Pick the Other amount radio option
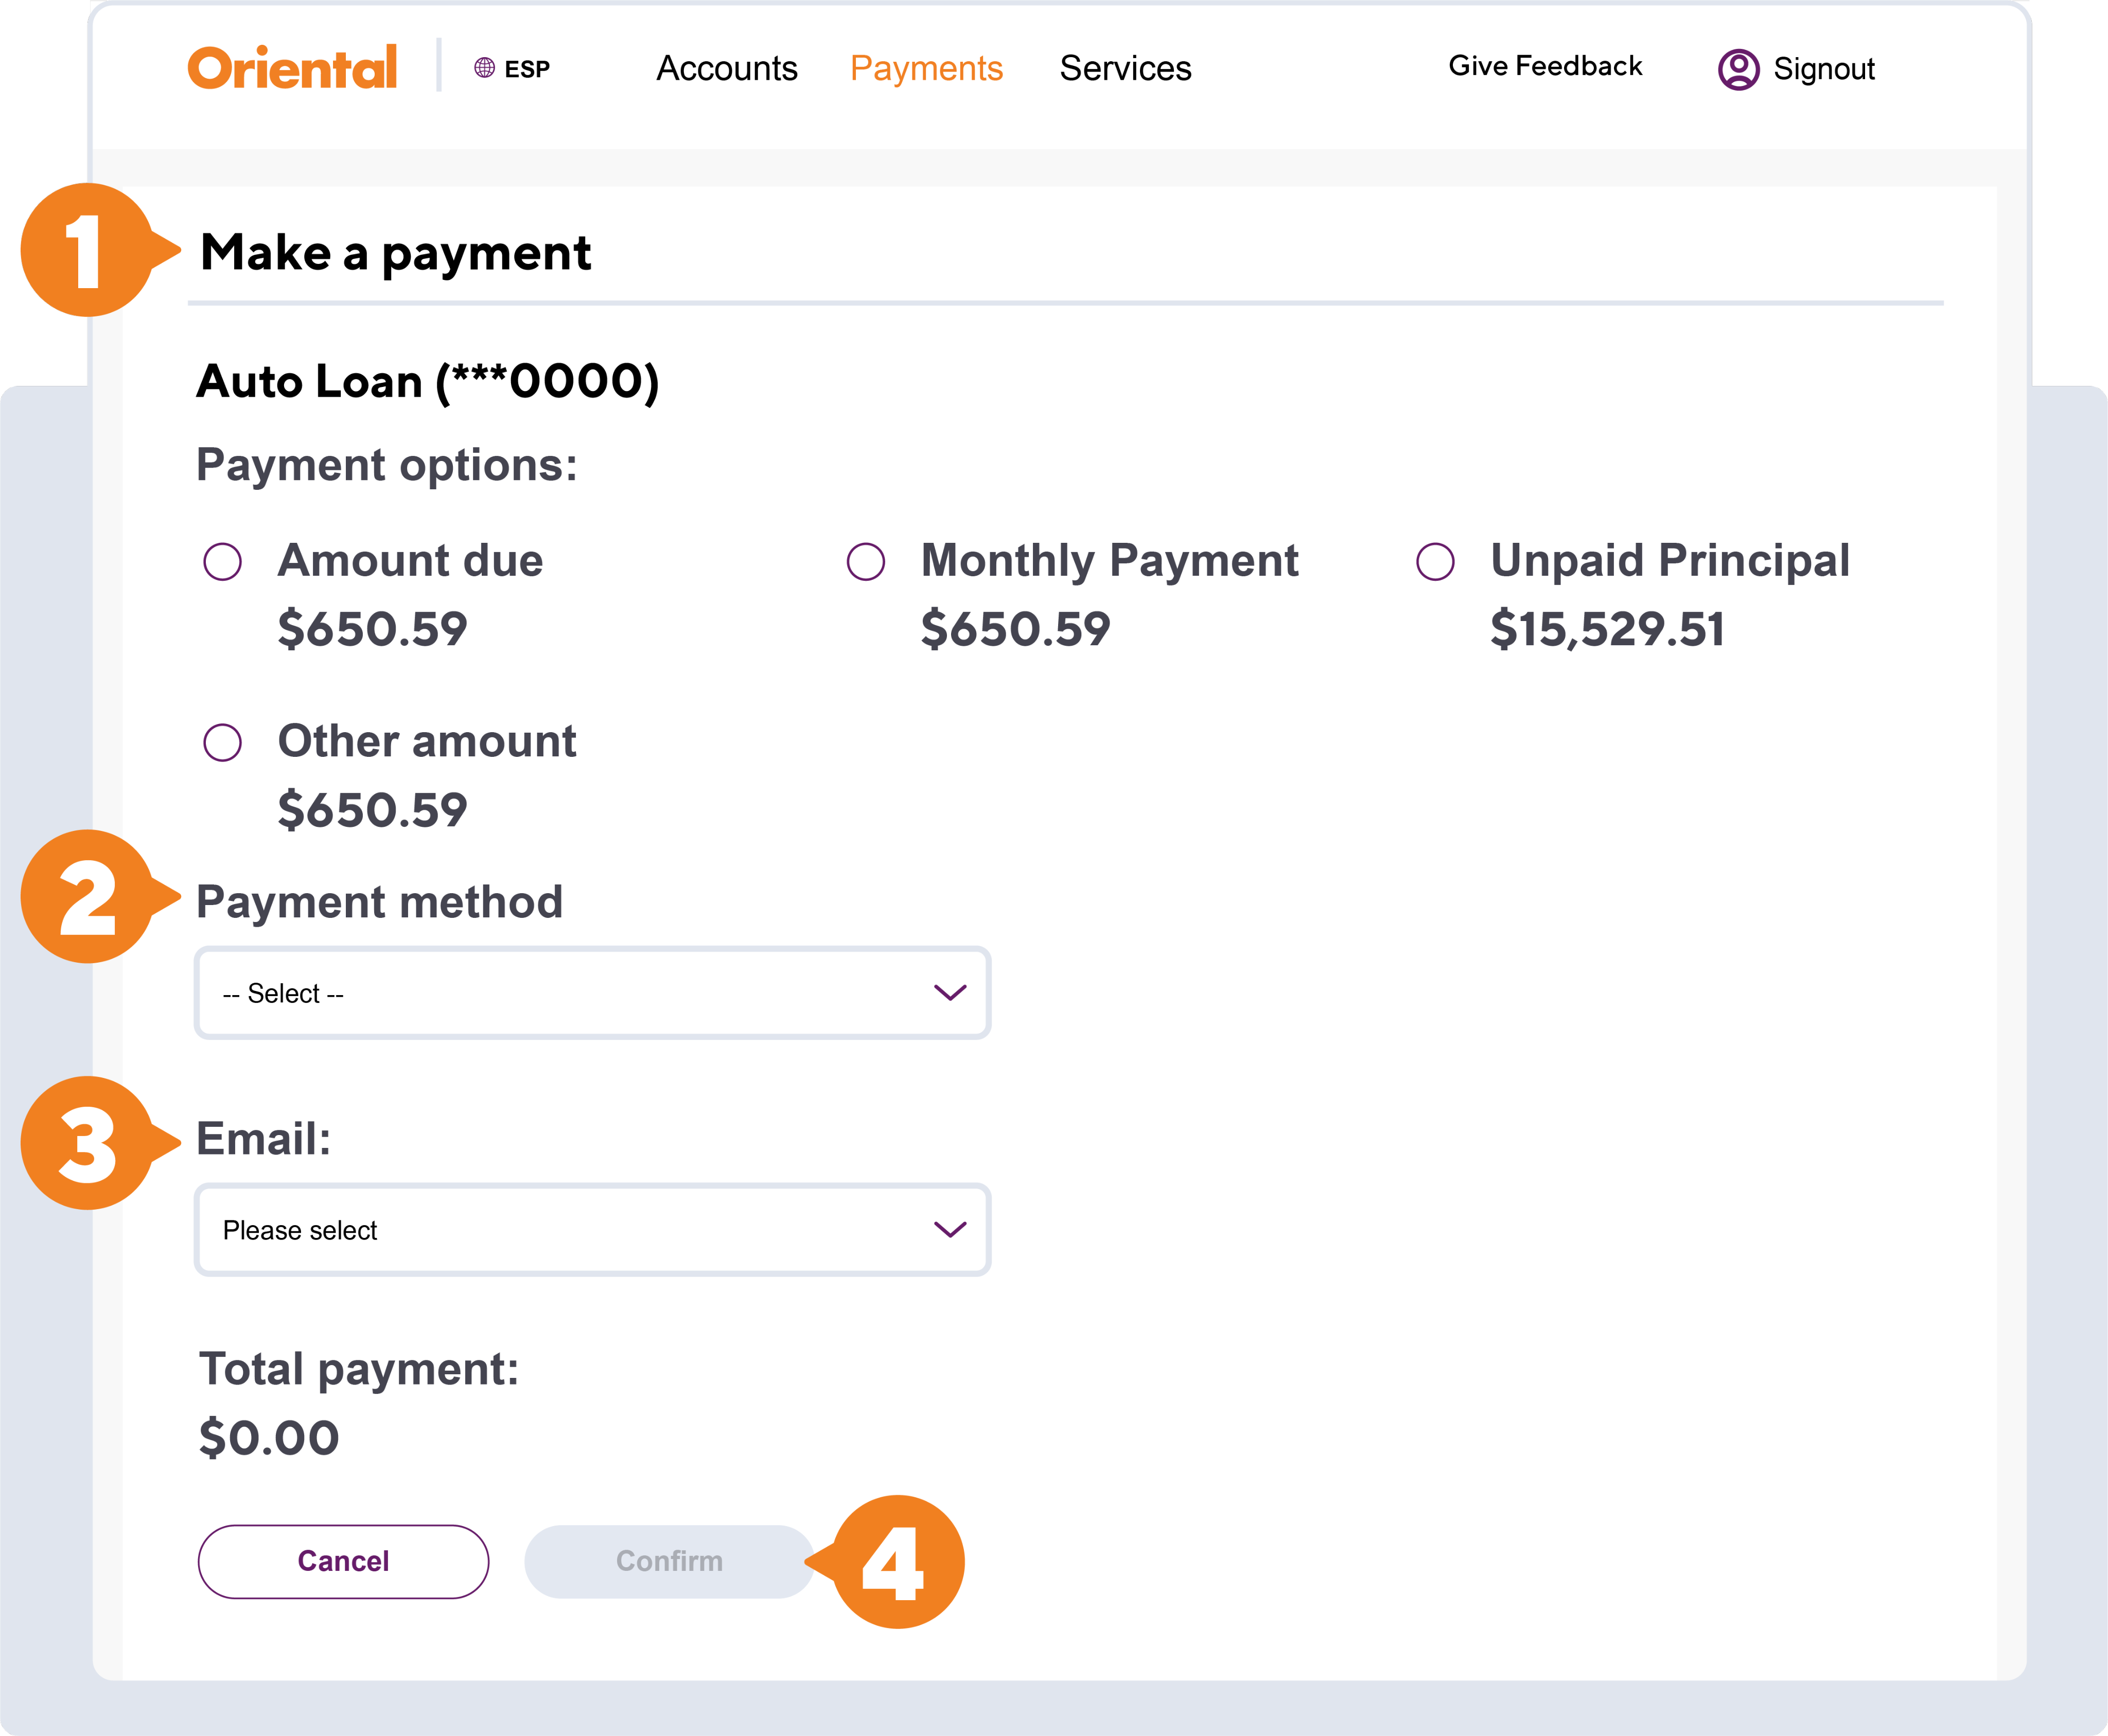Image resolution: width=2108 pixels, height=1736 pixels. (x=222, y=742)
